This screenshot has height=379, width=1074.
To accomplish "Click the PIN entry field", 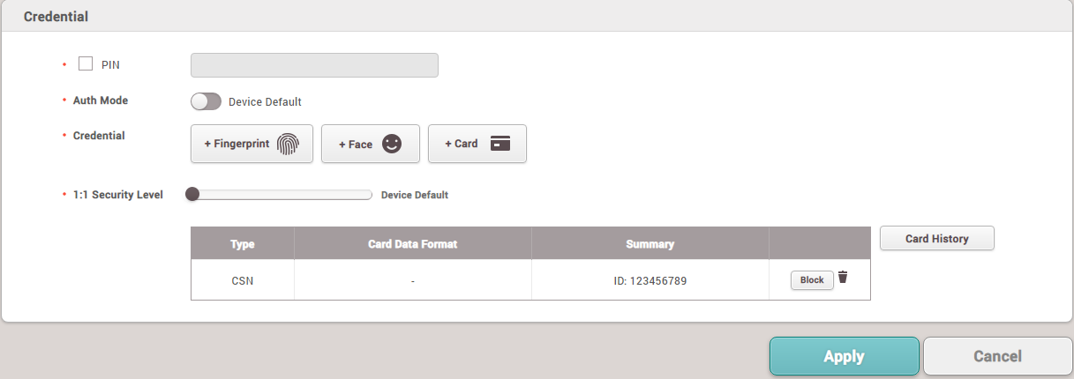I will click(x=314, y=65).
